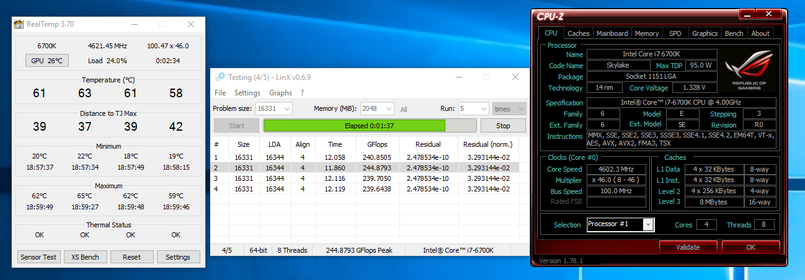Select LinX result row with 239.6438 GFlops
The image size is (805, 280).
(x=370, y=188)
